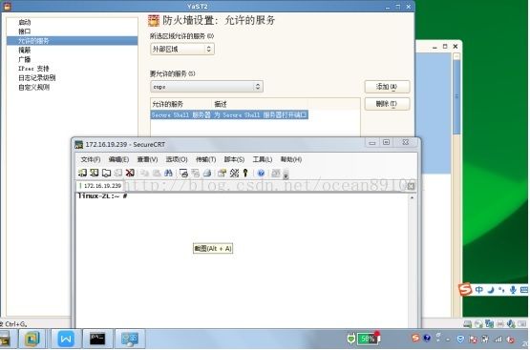This screenshot has width=530, height=350.
Task: Click the 截图(Alt + A) tooltip label
Action: [x=213, y=248]
